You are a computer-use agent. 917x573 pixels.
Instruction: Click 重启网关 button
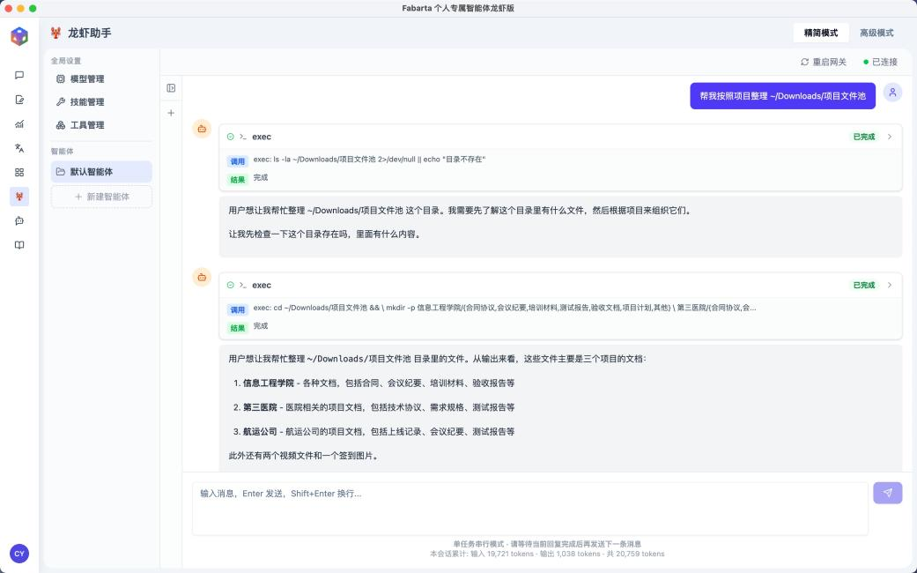coord(824,62)
